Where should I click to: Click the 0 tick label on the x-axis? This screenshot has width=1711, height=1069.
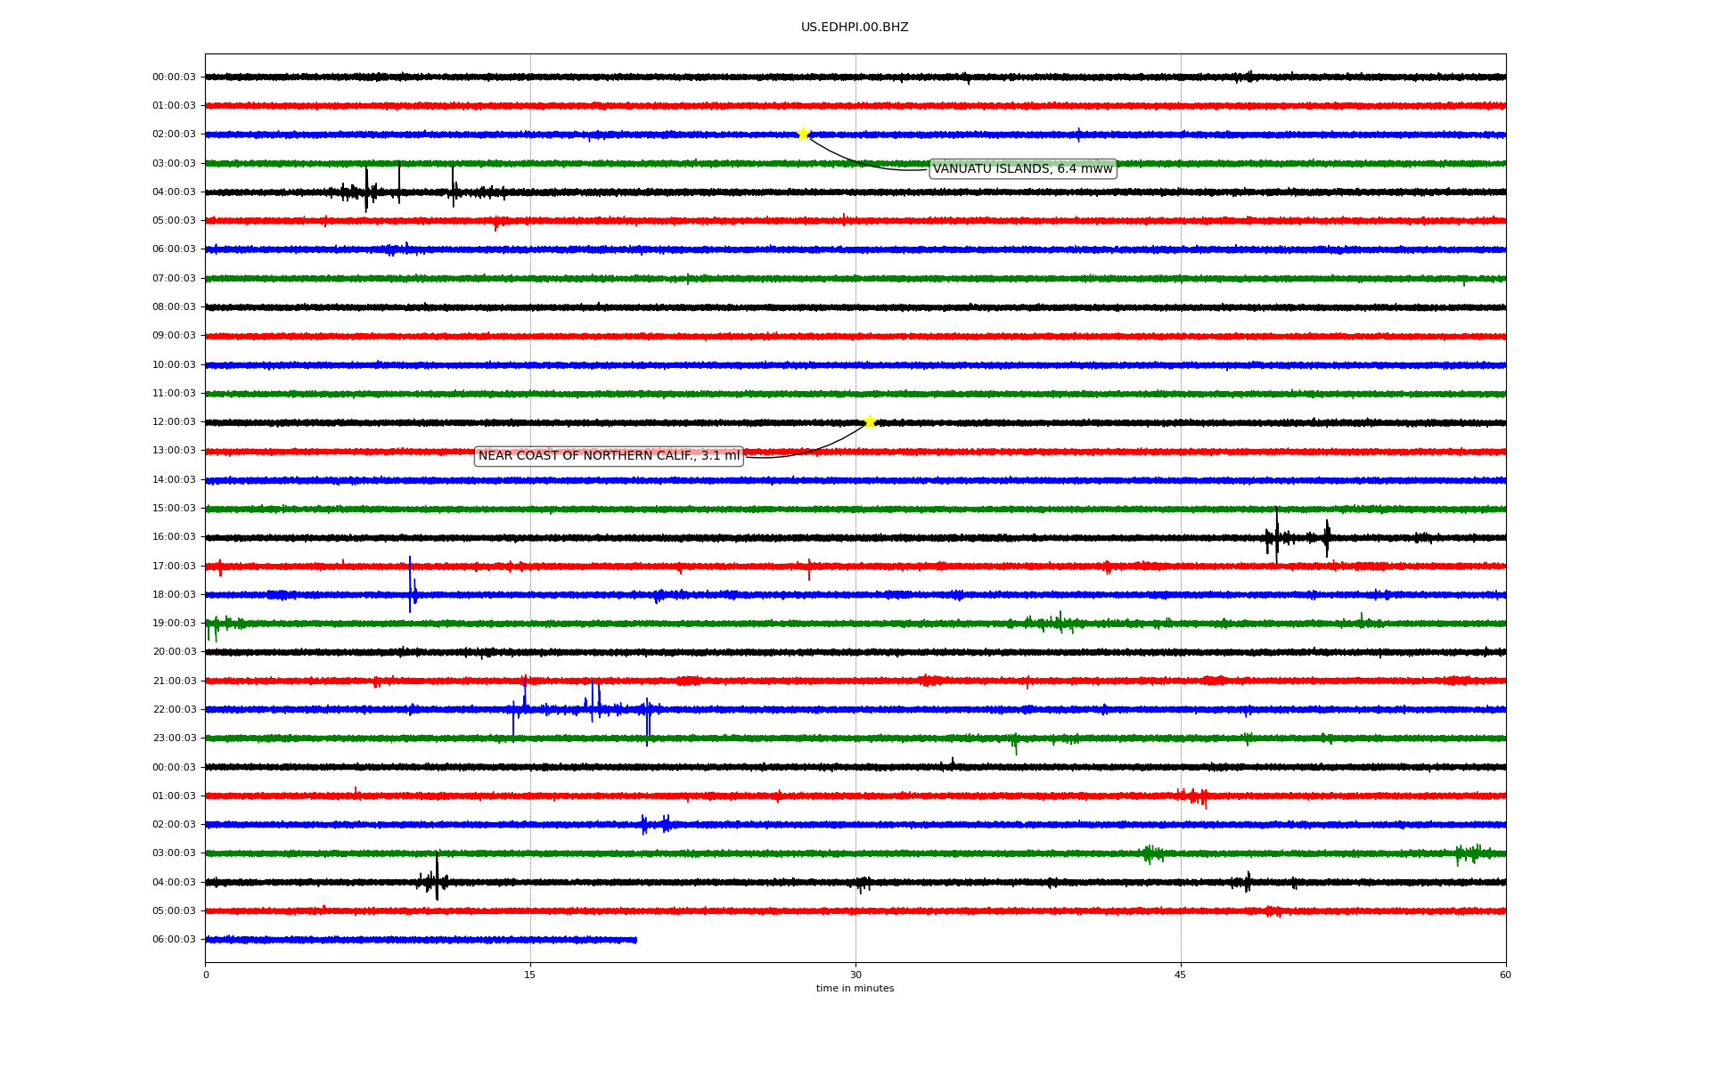click(206, 975)
